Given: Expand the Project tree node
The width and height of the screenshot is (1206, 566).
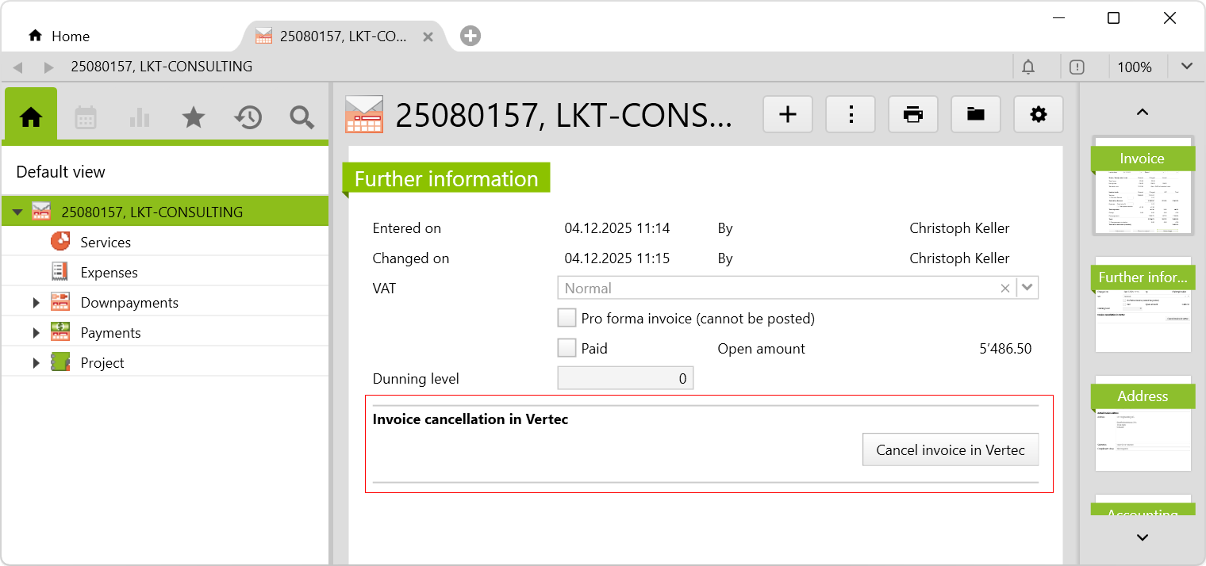Looking at the screenshot, I should tap(36, 363).
